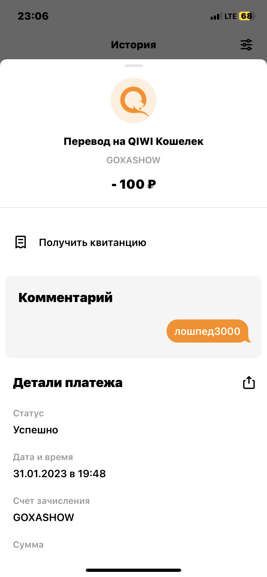Click the Получить квитанцию button
This screenshot has height=577, width=267.
(x=93, y=242)
